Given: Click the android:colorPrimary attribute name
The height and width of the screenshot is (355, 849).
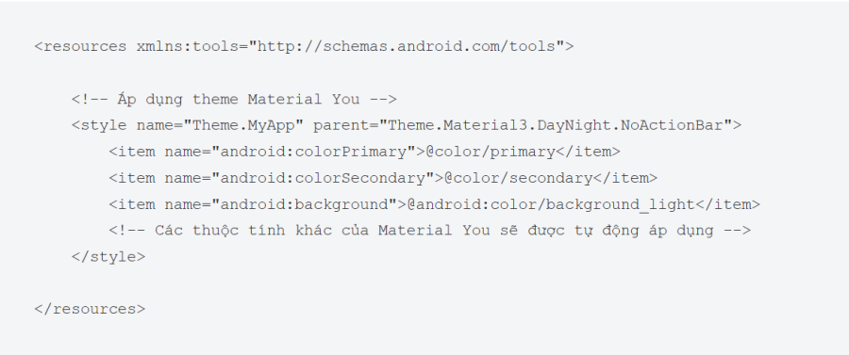Looking at the screenshot, I should [313, 152].
